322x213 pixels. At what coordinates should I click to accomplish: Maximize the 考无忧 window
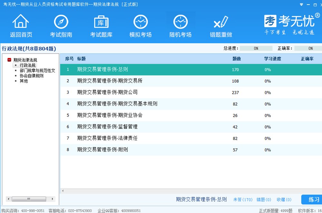coord(315,5)
